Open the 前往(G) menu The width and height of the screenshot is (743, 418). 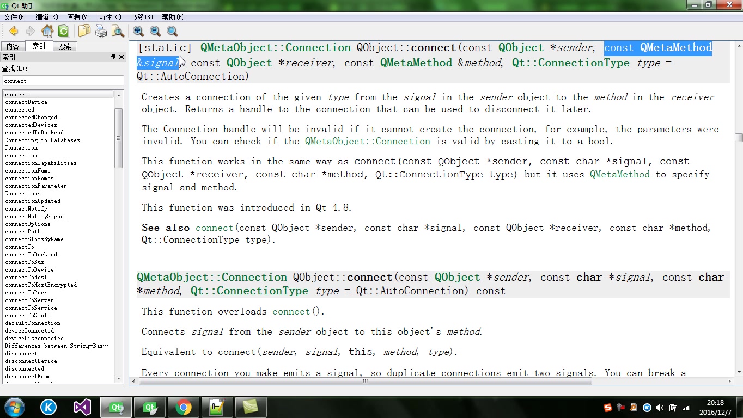tap(110, 17)
